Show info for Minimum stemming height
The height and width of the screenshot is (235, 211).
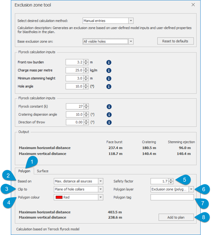tap(109, 78)
